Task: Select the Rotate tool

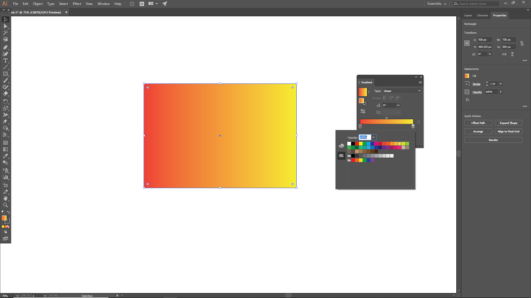Action: pos(6,102)
